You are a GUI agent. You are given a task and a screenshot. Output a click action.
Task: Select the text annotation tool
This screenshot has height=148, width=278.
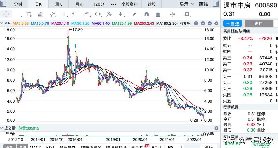[75, 14]
